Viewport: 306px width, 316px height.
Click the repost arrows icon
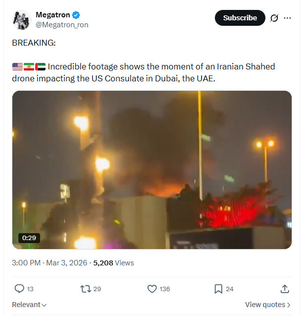click(86, 289)
